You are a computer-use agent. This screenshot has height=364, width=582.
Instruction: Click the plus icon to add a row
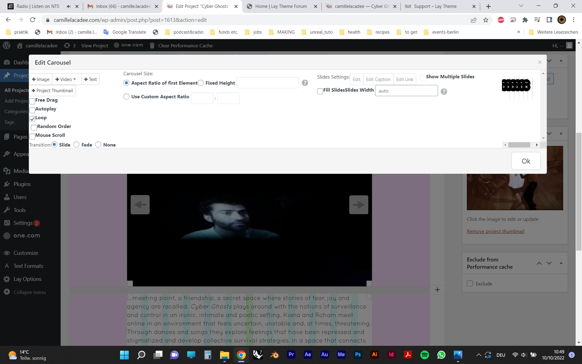(x=437, y=290)
